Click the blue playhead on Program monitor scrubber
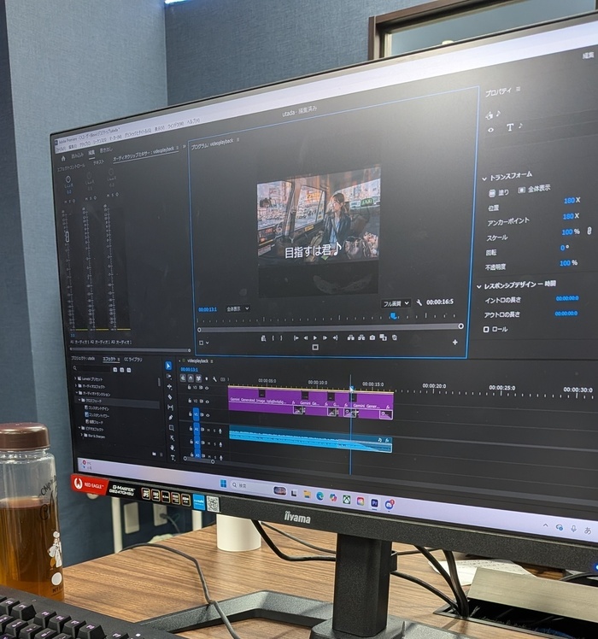598x639 pixels. [x=393, y=316]
